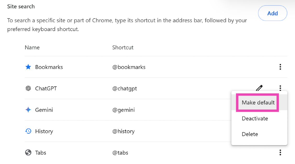Viewport: 295px width, 164px height.
Task: Click the @tabs shortcut text
Action: [x=120, y=153]
